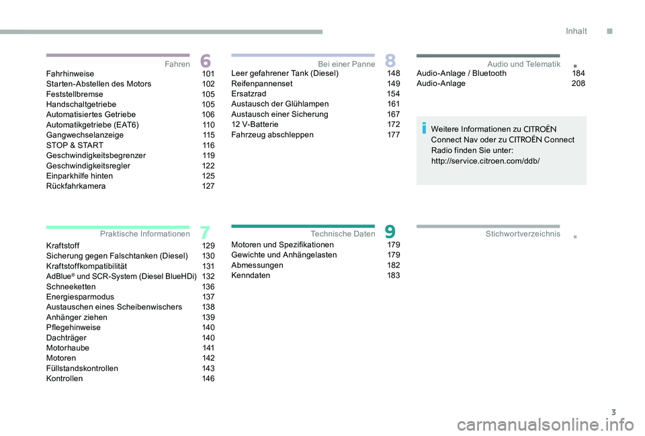Click the Motoren entry for page 142
The width and height of the screenshot is (645, 436).
pyautogui.click(x=130, y=358)
